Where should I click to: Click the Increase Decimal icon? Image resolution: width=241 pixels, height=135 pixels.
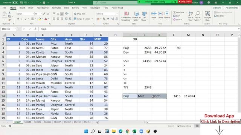(x=113, y=19)
